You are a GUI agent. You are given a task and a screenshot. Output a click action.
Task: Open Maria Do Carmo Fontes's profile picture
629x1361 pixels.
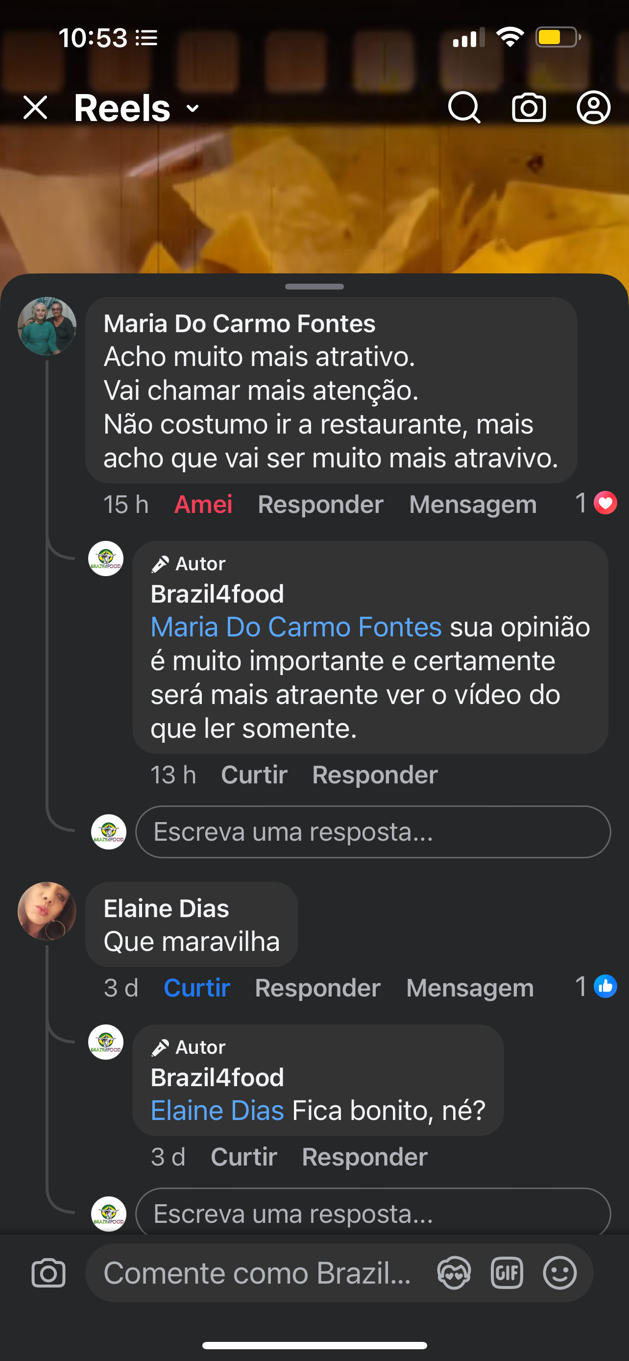[47, 326]
